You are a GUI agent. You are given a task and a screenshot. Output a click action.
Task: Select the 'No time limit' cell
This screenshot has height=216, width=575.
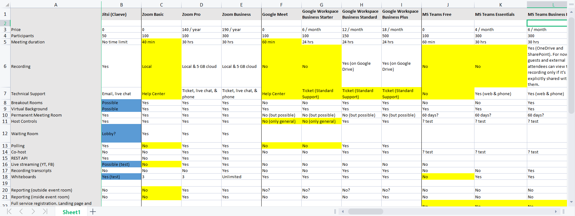point(121,42)
